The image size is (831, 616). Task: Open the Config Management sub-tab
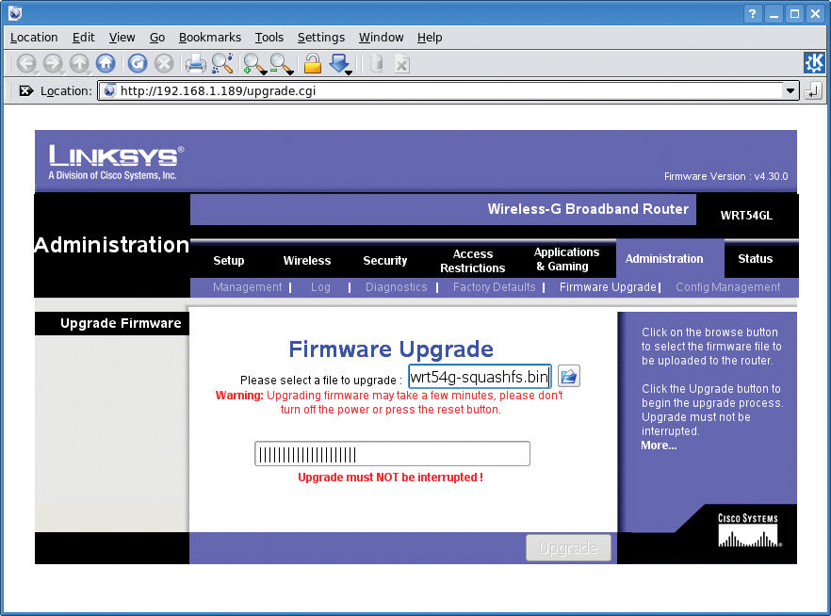[727, 287]
